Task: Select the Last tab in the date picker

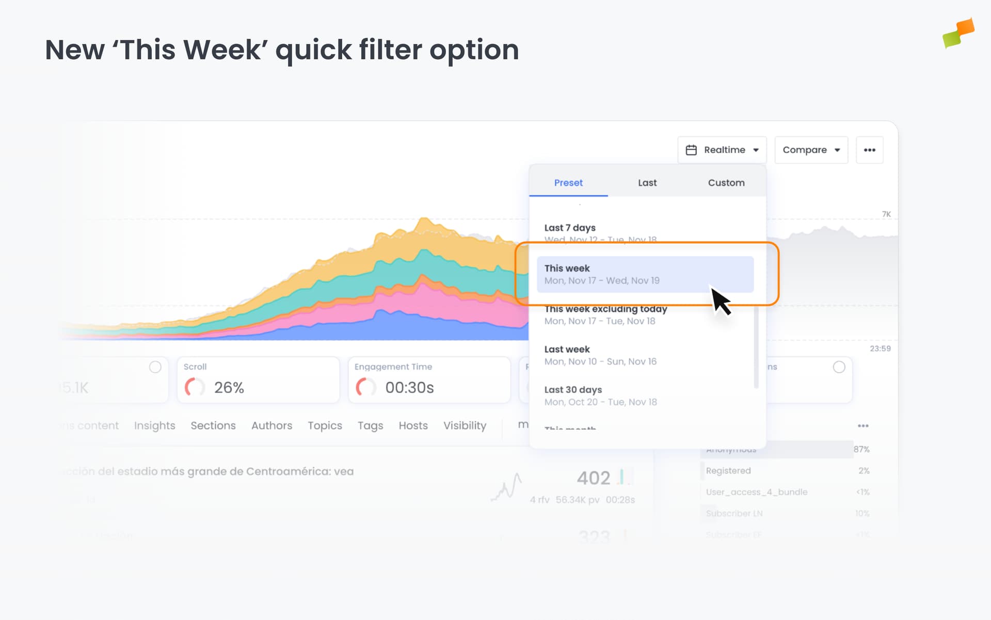Action: pos(647,183)
